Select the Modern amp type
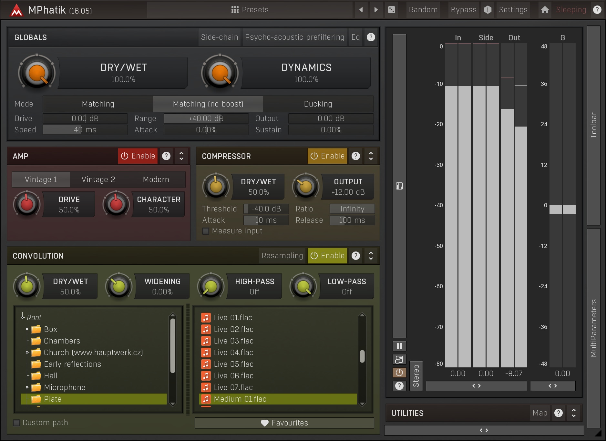 (x=156, y=179)
